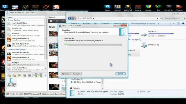
Task: Click the Change your view icon
Action: [x=171, y=23]
